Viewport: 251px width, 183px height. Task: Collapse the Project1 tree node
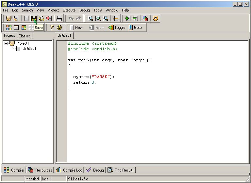tap(6, 43)
